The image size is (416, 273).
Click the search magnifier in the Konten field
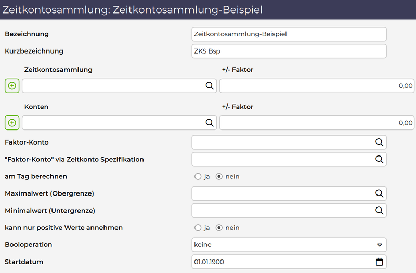point(210,123)
